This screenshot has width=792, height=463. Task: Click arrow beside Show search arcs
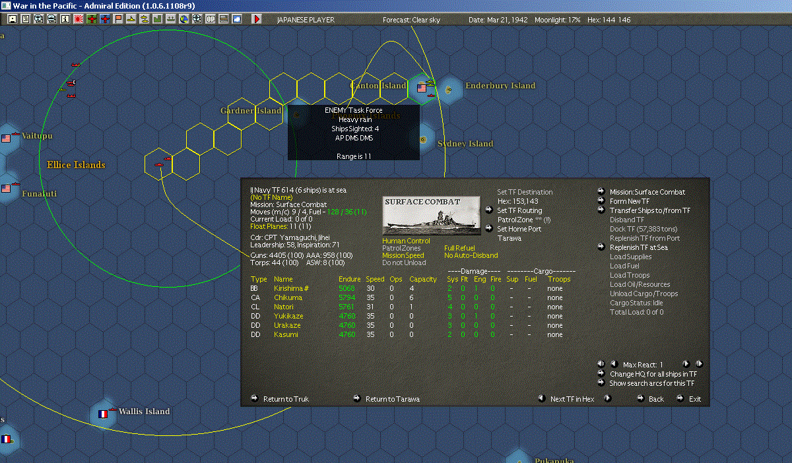click(x=601, y=383)
